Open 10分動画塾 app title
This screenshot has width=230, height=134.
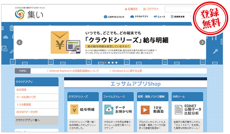click(x=158, y=110)
